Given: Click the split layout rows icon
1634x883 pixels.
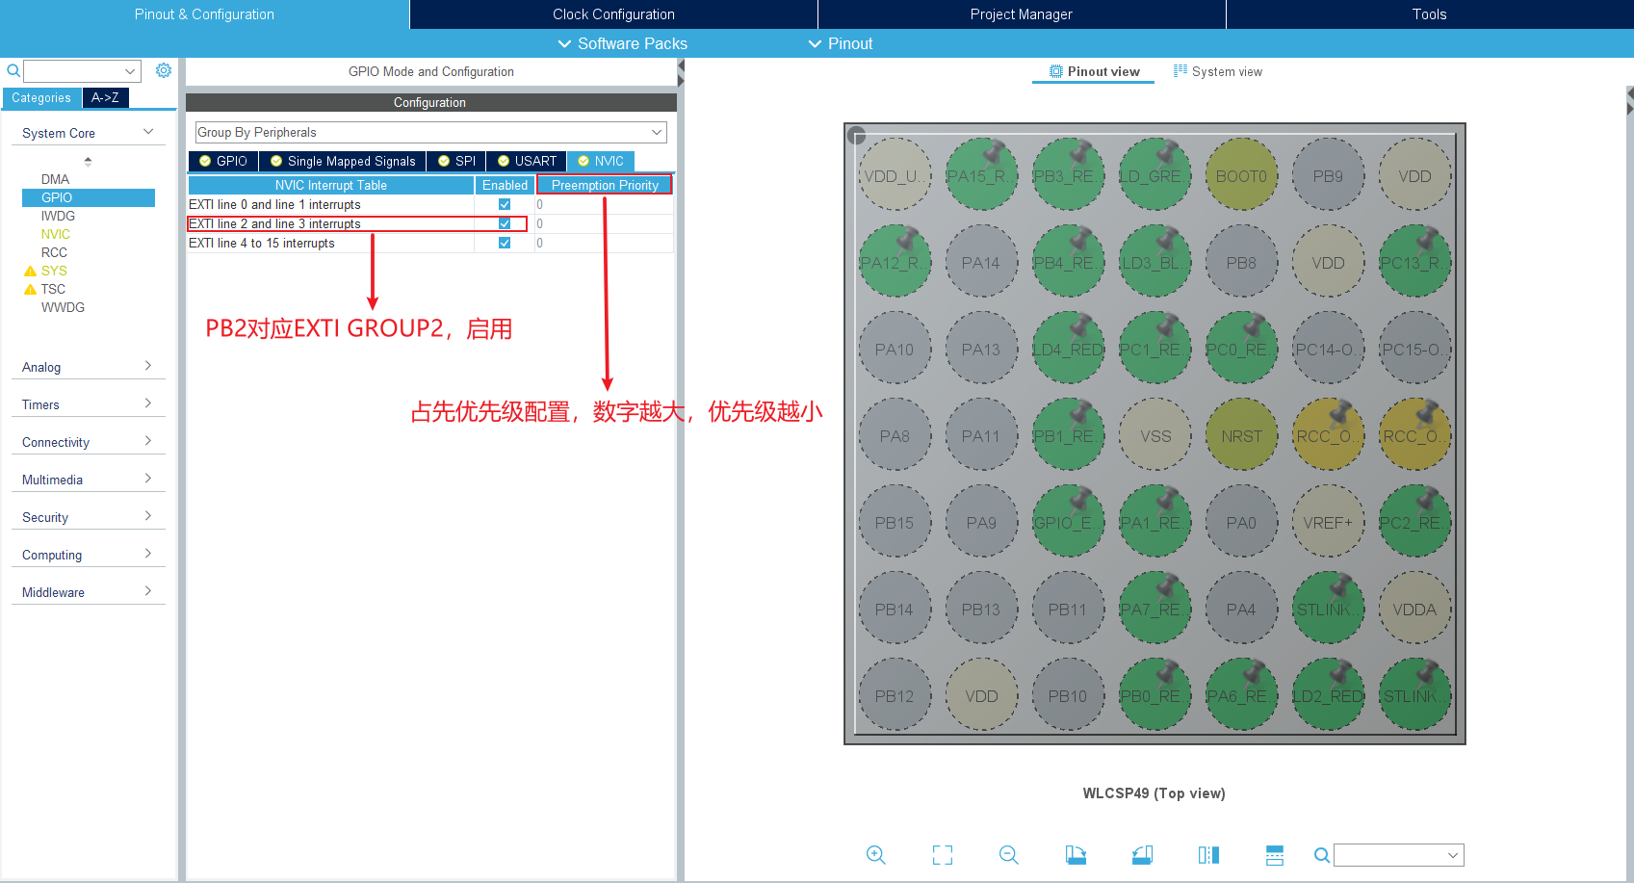Looking at the screenshot, I should 1275,854.
